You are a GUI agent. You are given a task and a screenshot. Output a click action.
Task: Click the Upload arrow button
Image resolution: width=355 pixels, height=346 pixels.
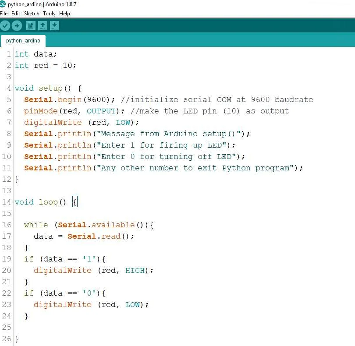pos(17,25)
